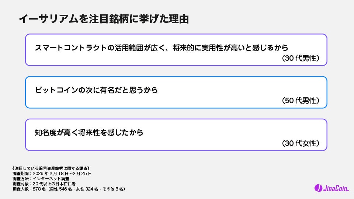
Task: Click the slide title about イーサリアム
Action: 104,19
